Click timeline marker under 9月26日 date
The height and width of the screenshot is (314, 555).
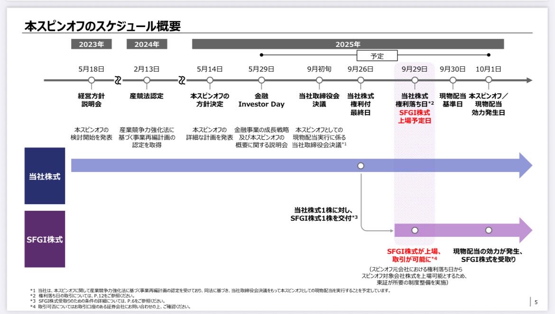coord(361,80)
